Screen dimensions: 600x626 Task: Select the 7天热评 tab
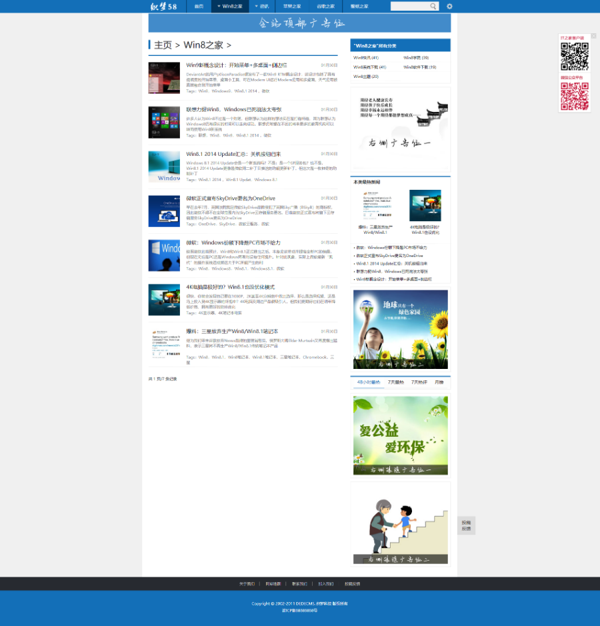(x=419, y=382)
